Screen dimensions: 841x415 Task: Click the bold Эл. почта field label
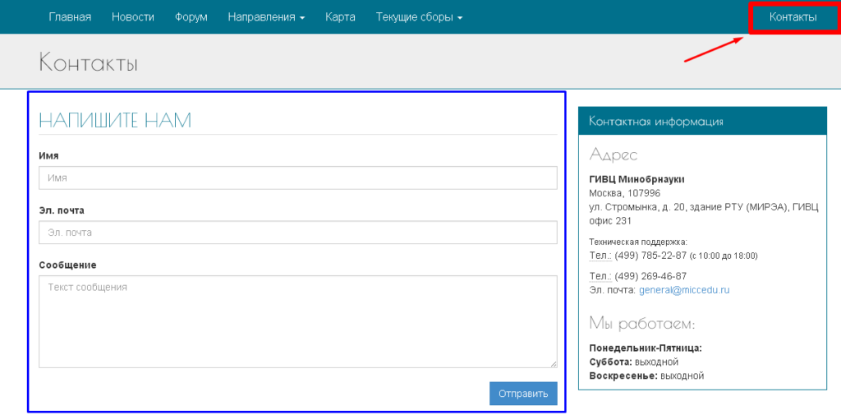[62, 210]
